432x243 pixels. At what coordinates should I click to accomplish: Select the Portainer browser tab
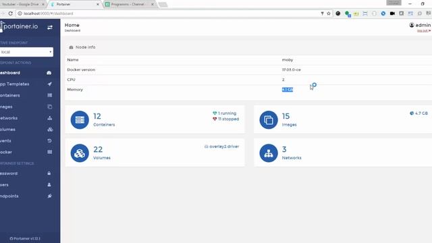[74, 4]
